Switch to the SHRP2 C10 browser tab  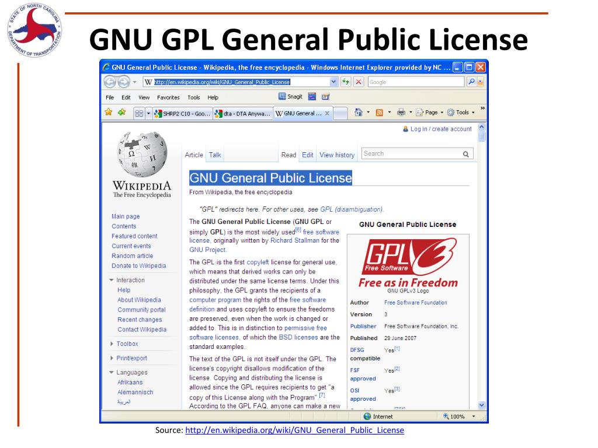pos(182,114)
